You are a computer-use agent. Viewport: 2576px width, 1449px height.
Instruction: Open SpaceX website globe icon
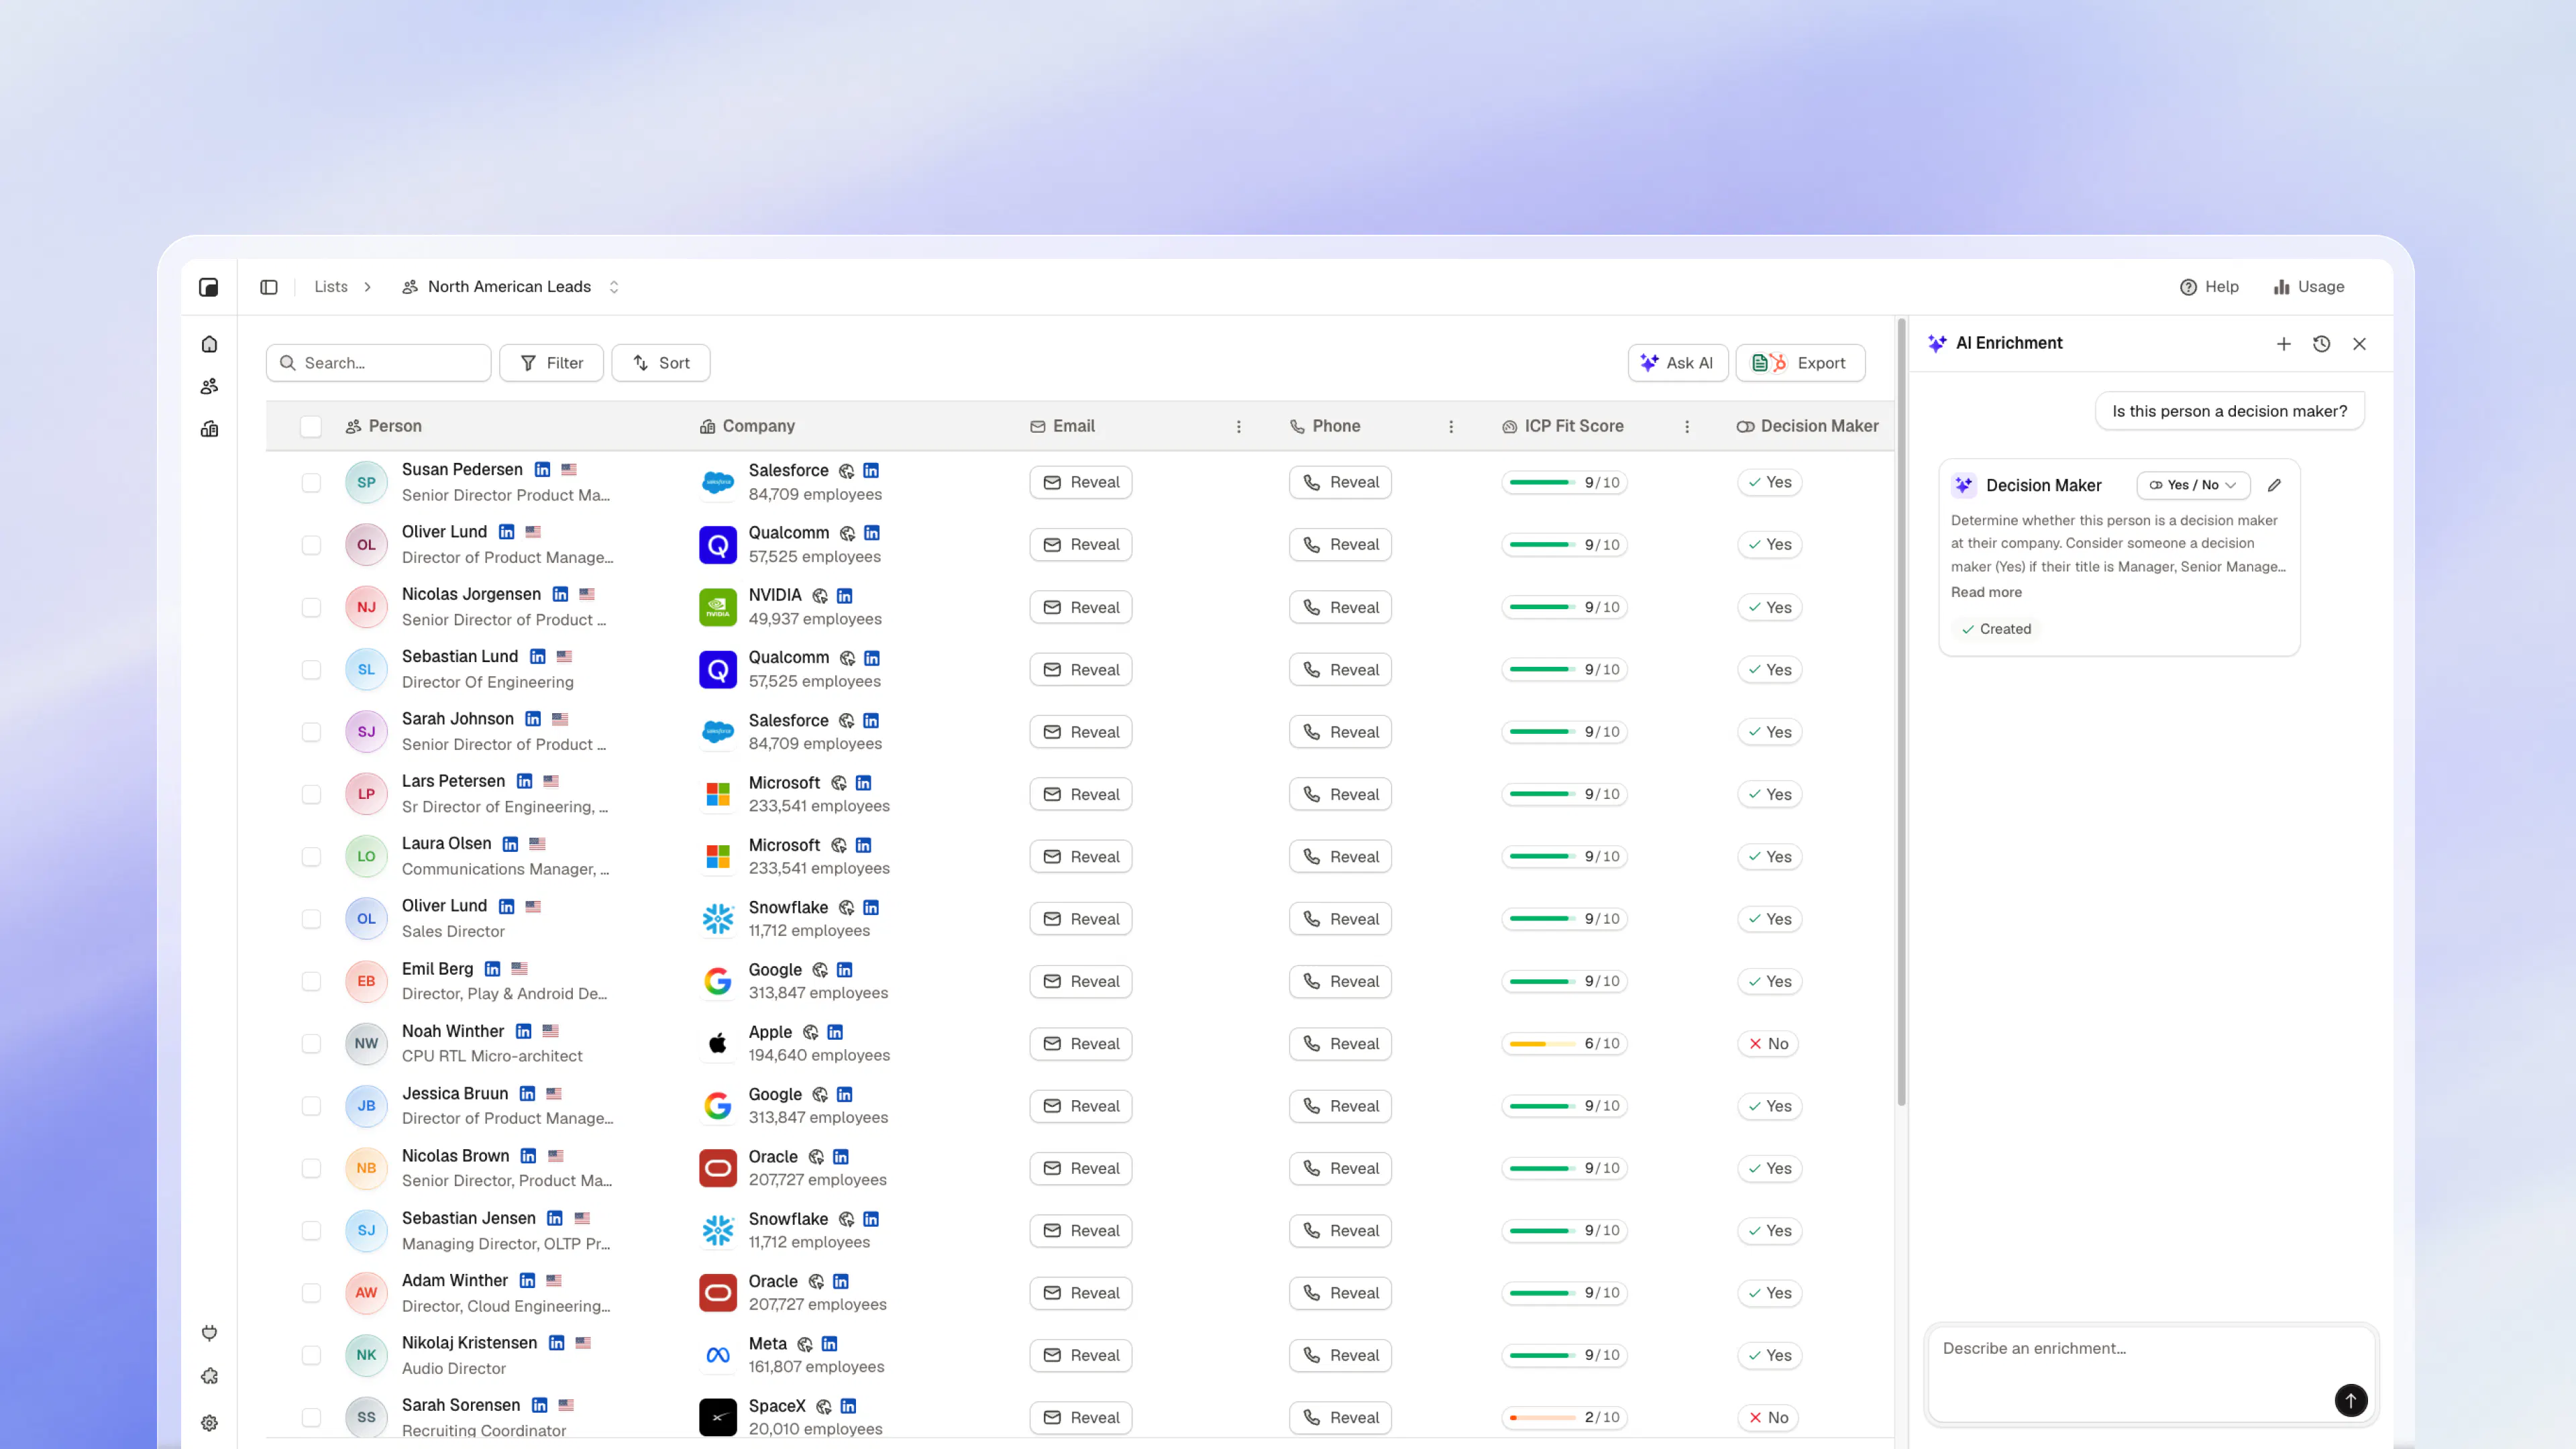(824, 1407)
